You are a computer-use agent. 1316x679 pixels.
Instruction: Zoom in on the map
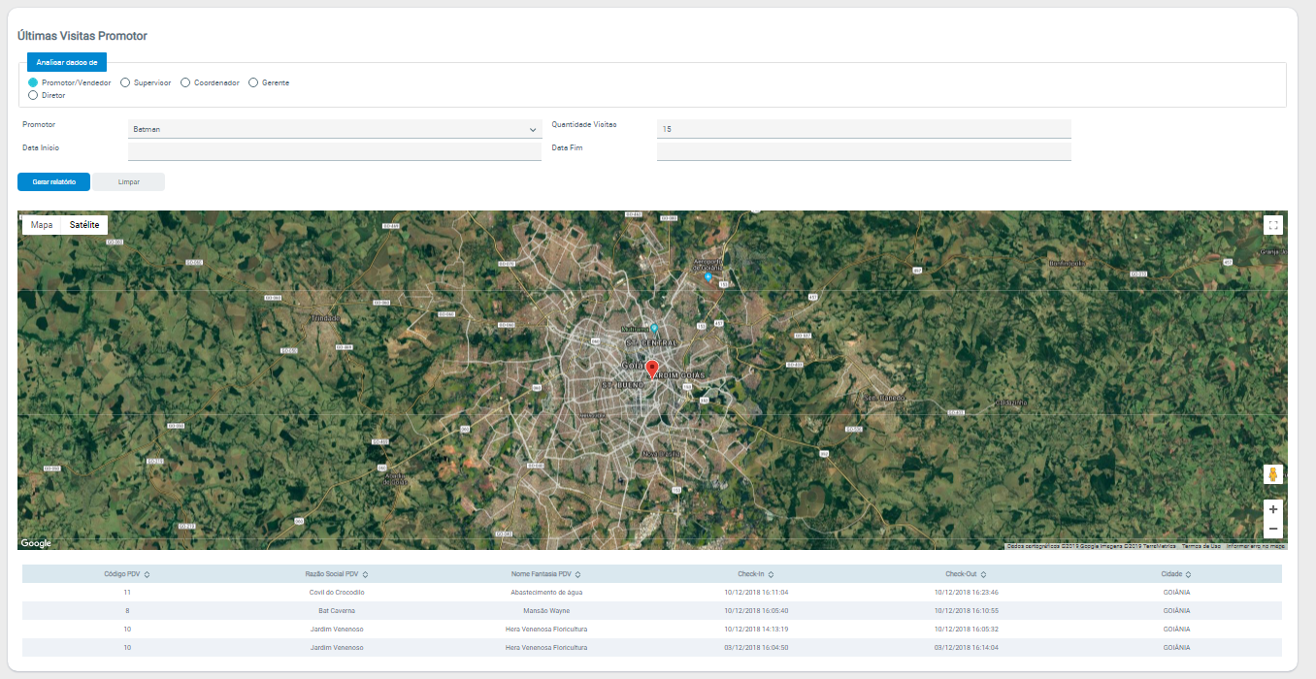[1272, 509]
